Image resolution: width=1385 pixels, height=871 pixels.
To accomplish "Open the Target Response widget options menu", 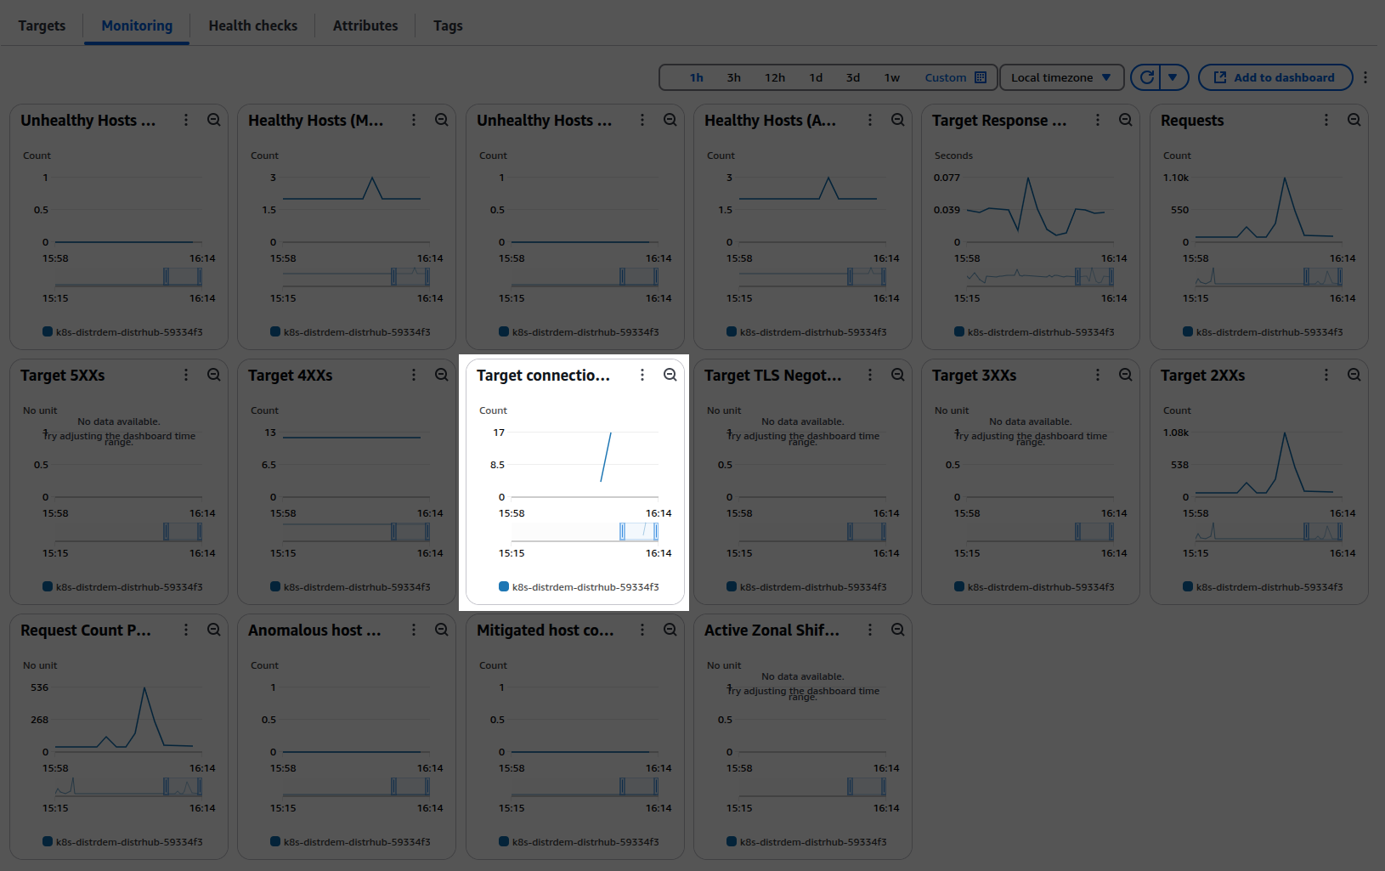I will click(x=1098, y=120).
